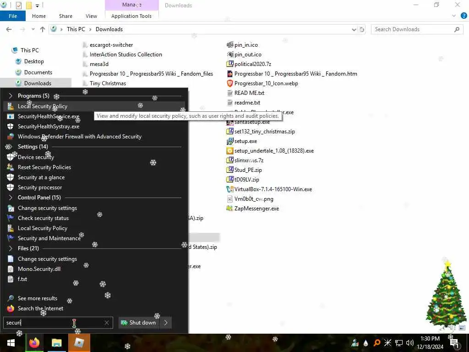Select the Progressbar_10_Icon.webp file
469x352 pixels.
pos(262,83)
